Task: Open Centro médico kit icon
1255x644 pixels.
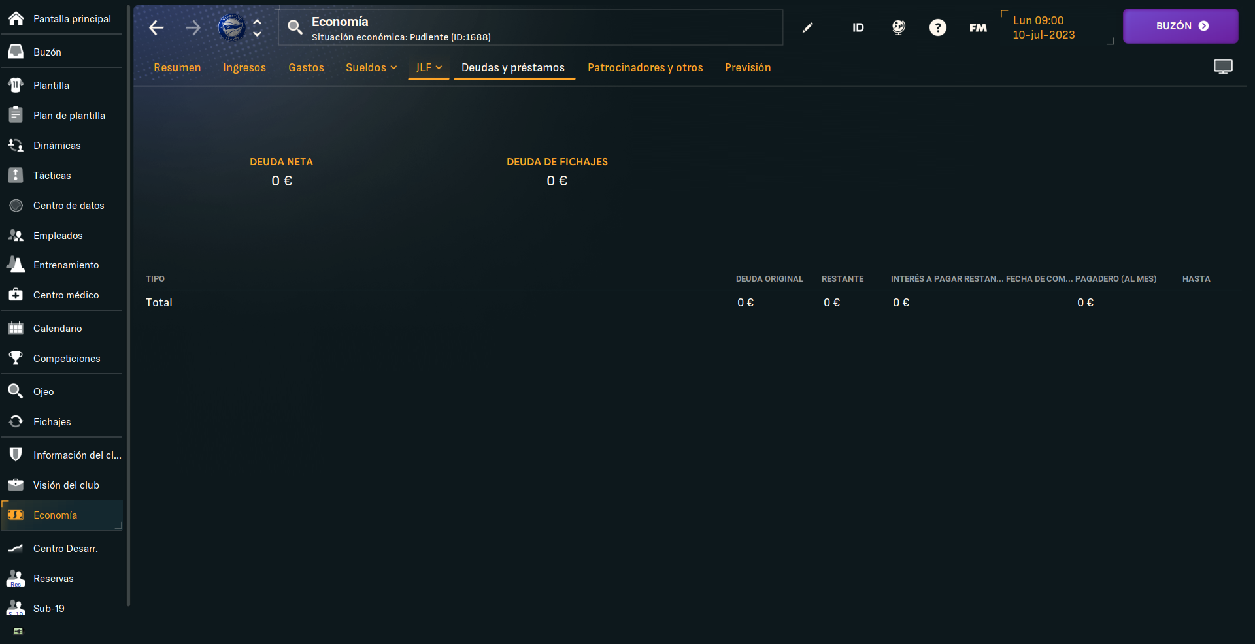Action: 16,295
